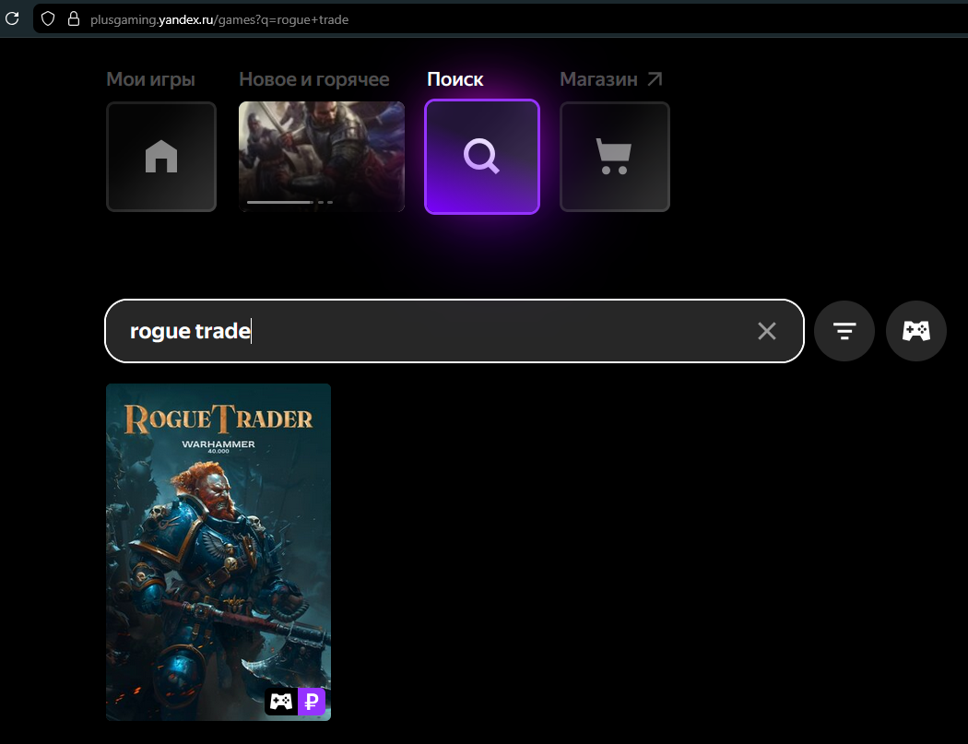Expand the filter and sort options
The image size is (968, 744).
pos(844,331)
